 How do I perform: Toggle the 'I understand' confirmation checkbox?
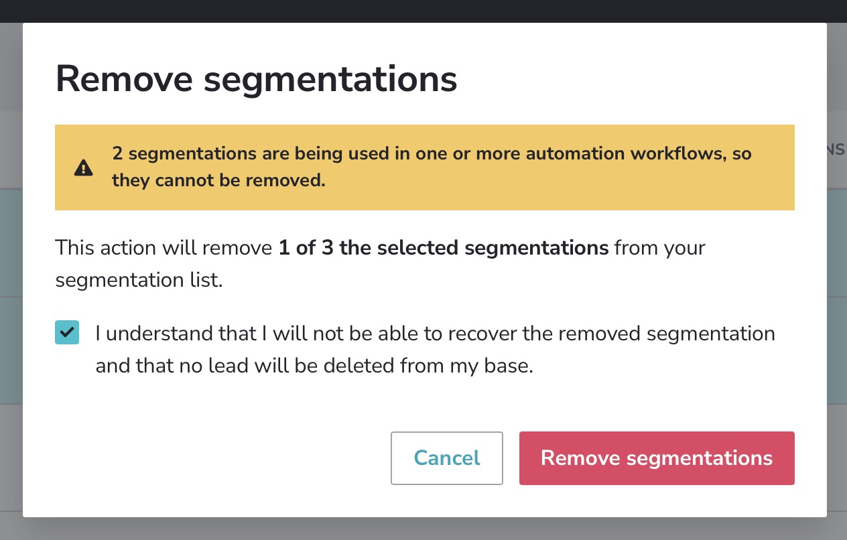67,332
